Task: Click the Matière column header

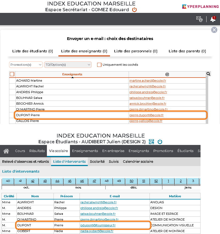Action: (175, 196)
